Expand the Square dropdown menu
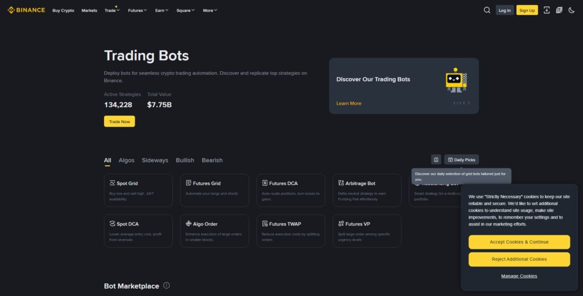583x296 pixels. (186, 10)
